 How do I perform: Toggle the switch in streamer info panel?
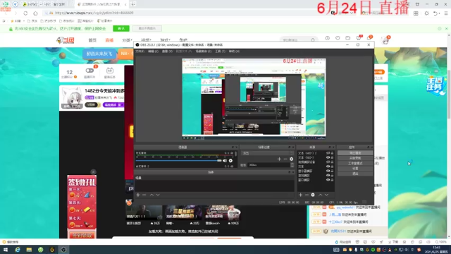89,71
